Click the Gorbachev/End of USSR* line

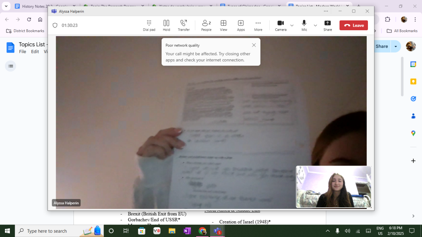pos(154,220)
